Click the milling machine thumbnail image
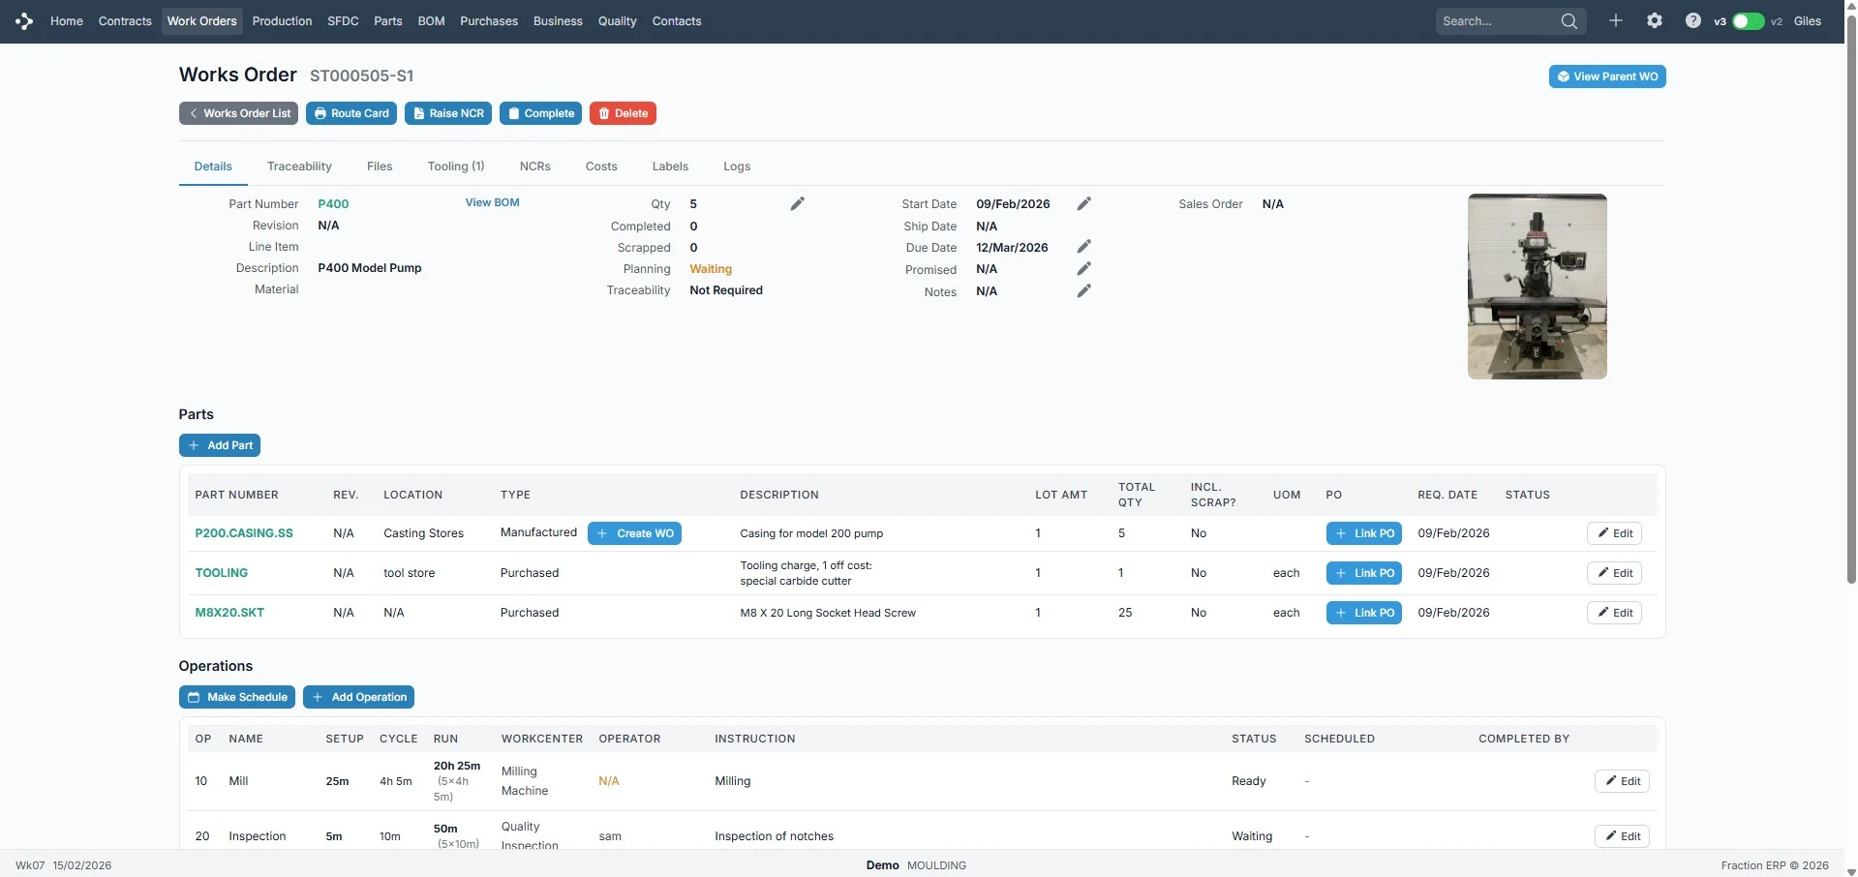Screen dimensions: 1858x877 pyautogui.click(x=1537, y=287)
